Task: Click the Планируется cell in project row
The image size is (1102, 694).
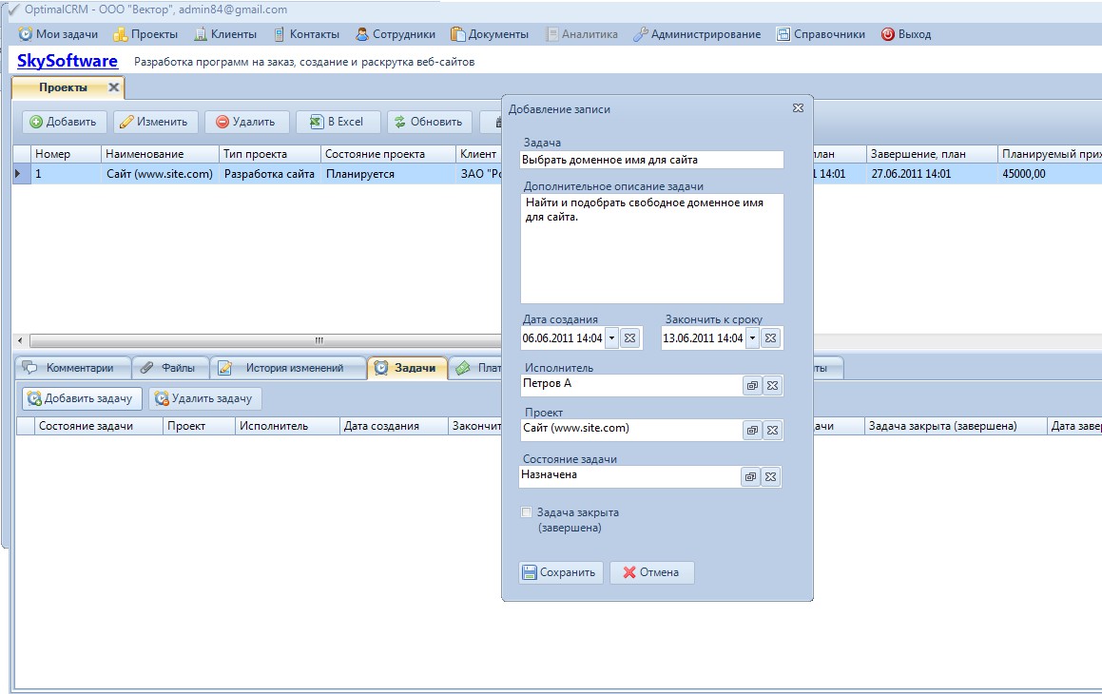Action: point(388,173)
